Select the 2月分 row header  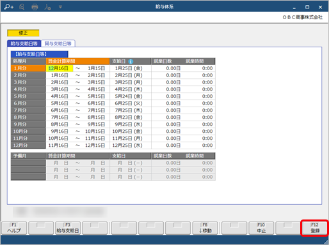pyautogui.click(x=28, y=75)
